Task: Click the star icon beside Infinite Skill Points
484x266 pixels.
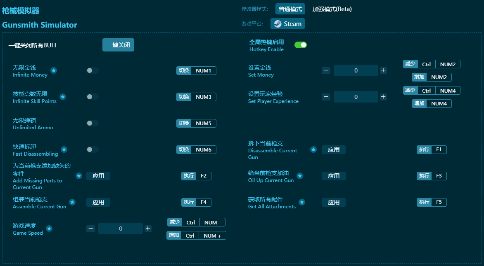Action: [x=63, y=97]
